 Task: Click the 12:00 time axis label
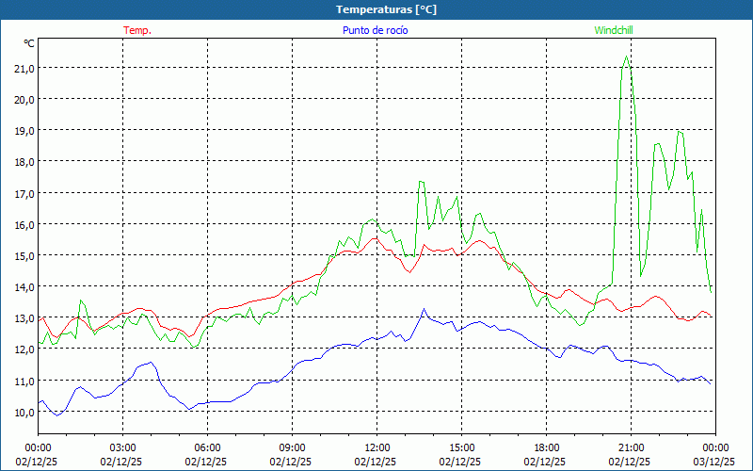(376, 447)
